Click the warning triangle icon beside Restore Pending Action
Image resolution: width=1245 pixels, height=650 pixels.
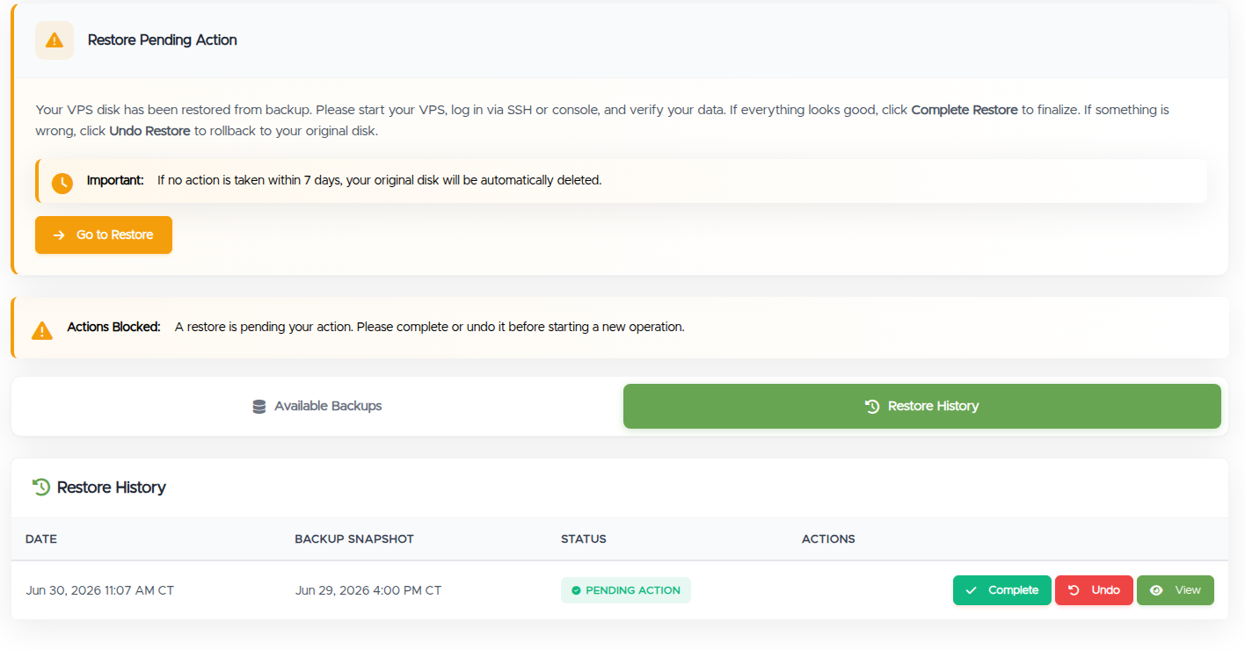(55, 40)
